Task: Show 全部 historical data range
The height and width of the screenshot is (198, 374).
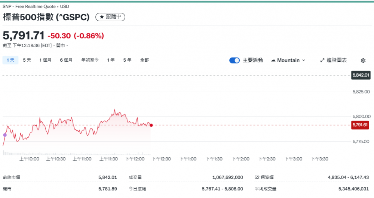Action: pyautogui.click(x=144, y=60)
